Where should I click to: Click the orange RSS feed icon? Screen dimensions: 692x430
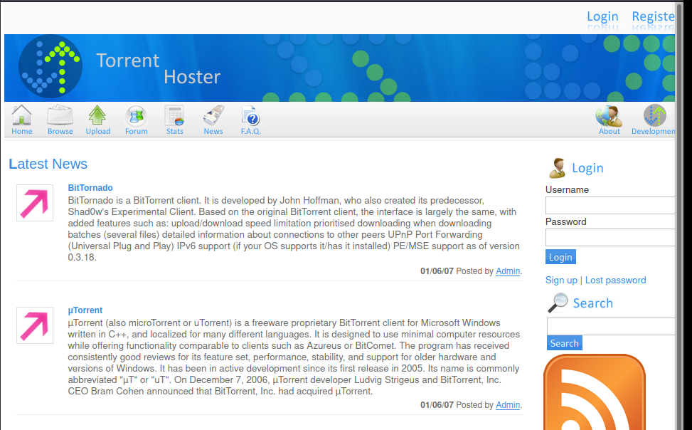tap(594, 395)
